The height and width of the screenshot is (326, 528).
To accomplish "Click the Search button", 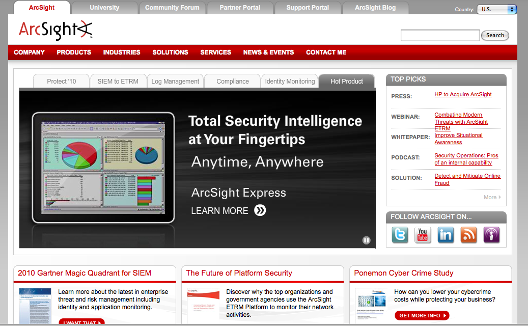I will coord(495,35).
